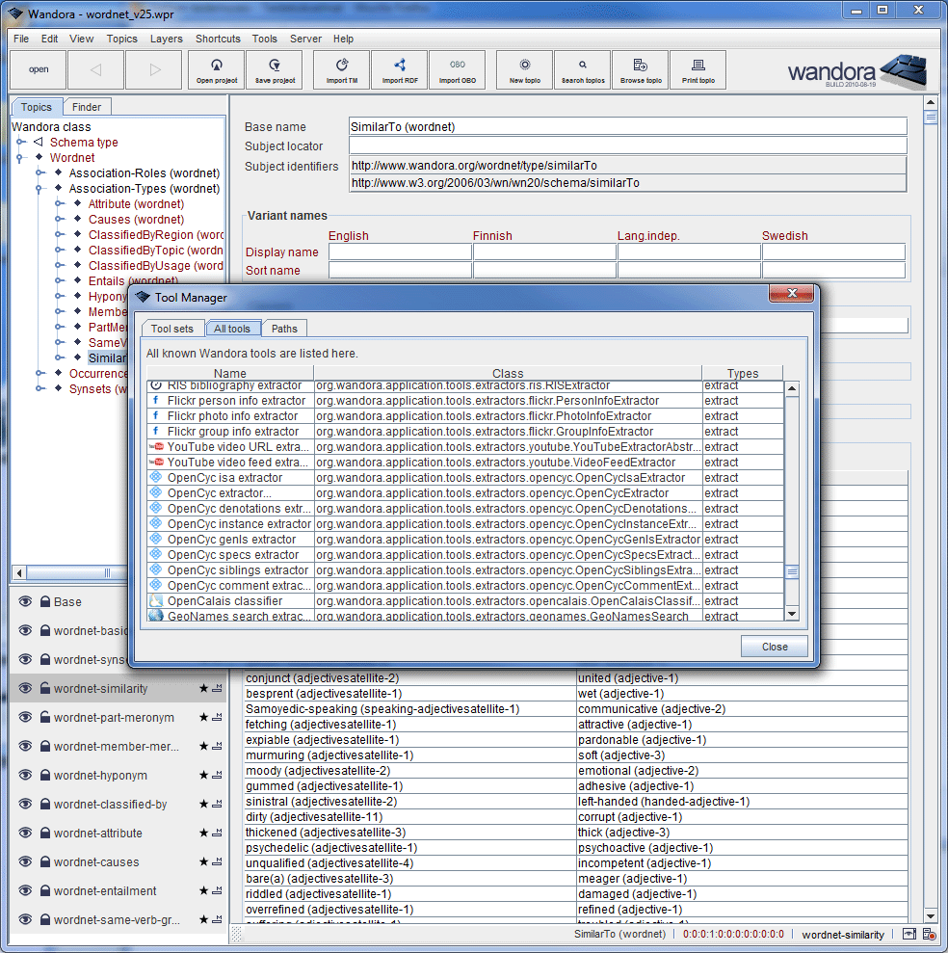
Task: Switch to the Paths tab in Tool Manager
Action: click(284, 328)
